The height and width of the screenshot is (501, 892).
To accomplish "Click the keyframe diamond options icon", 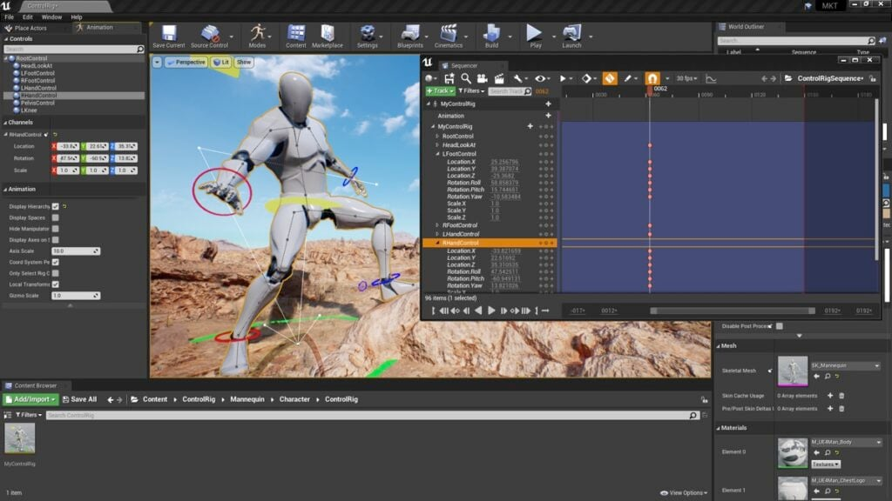I will (586, 78).
